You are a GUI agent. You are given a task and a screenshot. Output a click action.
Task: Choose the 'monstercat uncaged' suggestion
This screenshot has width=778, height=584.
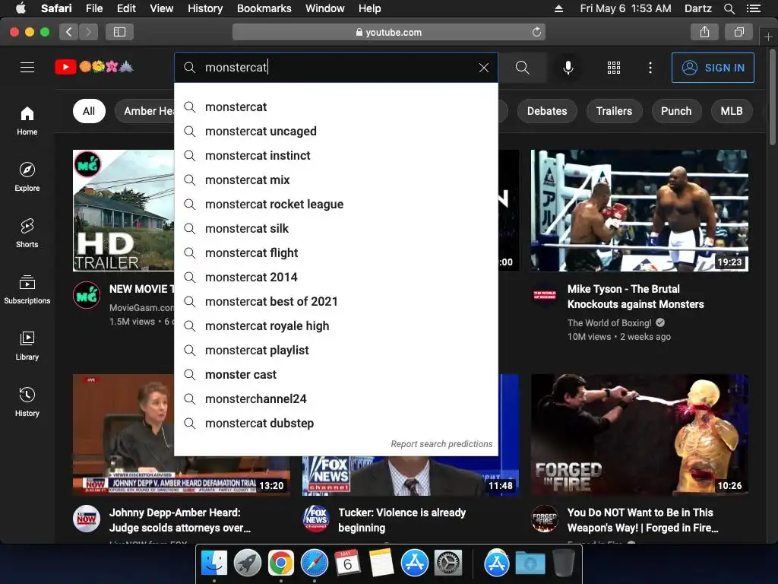coord(336,131)
